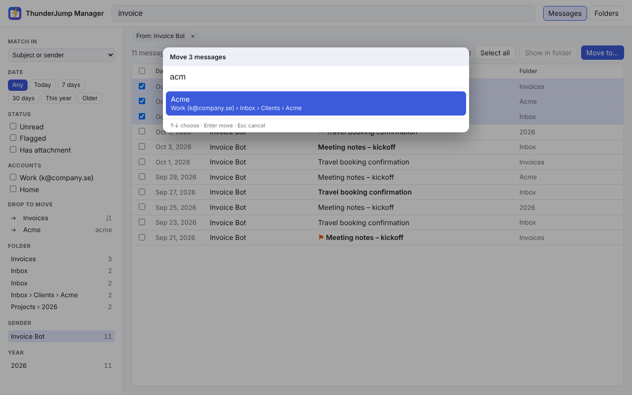Select the Any date filter
This screenshot has width=632, height=395.
pos(18,85)
